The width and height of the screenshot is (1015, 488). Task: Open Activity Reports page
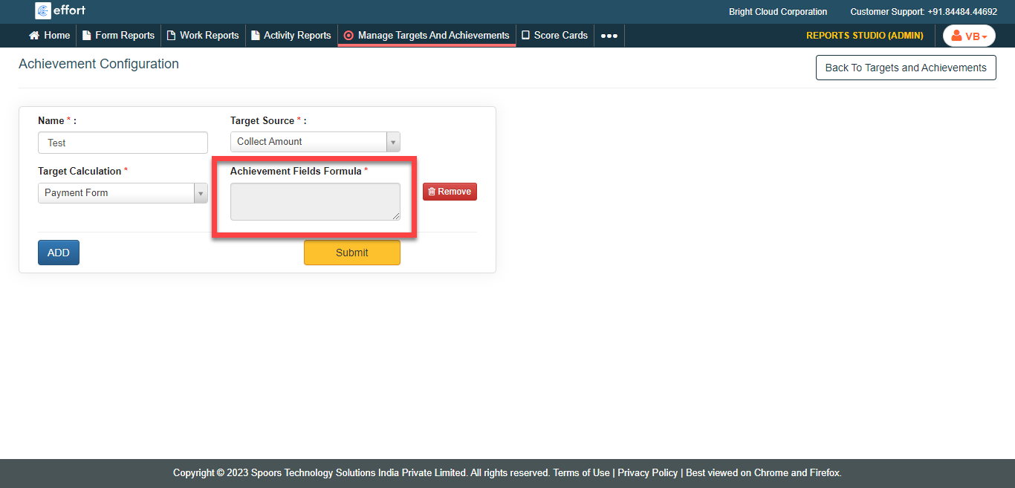point(291,35)
